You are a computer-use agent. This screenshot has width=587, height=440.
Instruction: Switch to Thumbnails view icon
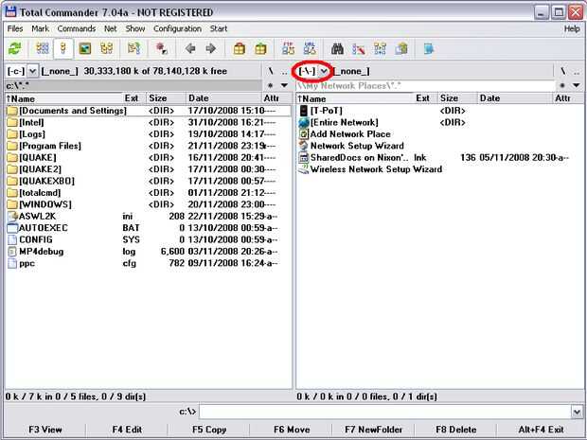[x=85, y=48]
